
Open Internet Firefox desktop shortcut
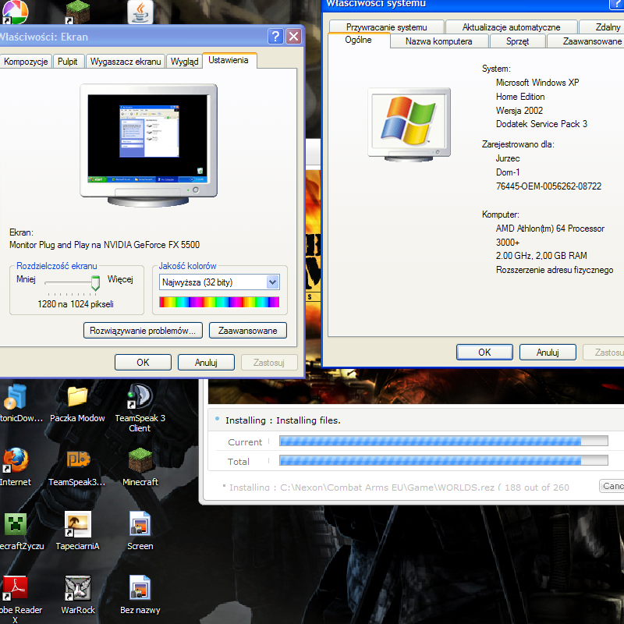point(15,460)
